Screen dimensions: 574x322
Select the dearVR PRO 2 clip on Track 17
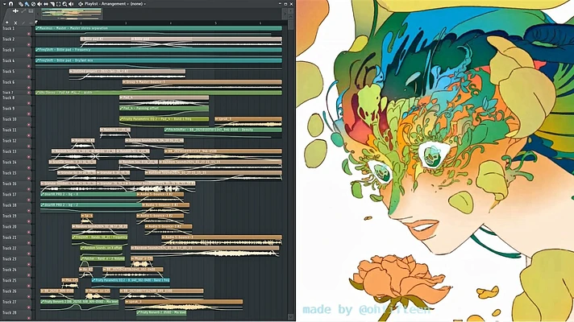tap(88, 195)
